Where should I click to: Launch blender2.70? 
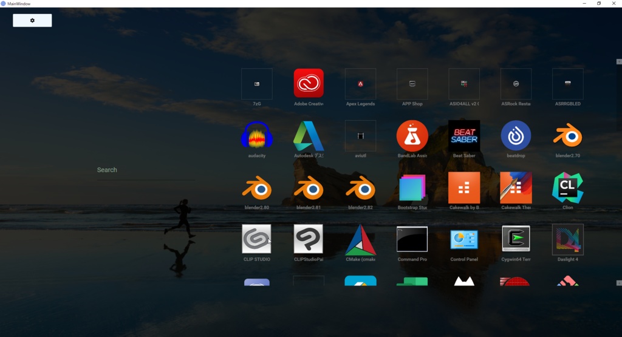click(568, 135)
